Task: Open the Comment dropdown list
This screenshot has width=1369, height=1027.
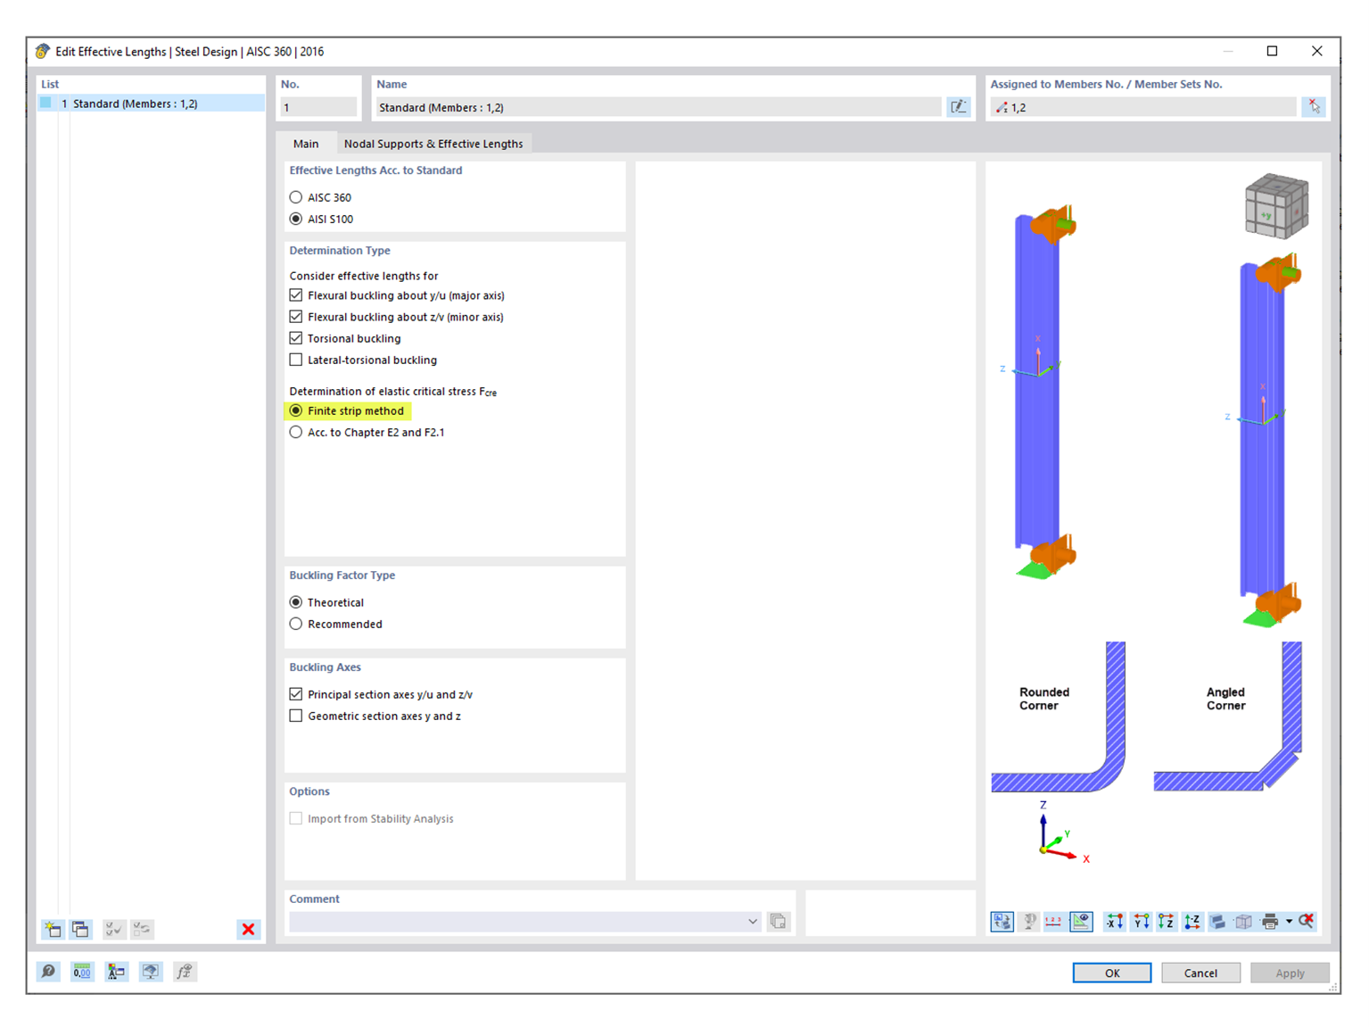Action: click(752, 921)
